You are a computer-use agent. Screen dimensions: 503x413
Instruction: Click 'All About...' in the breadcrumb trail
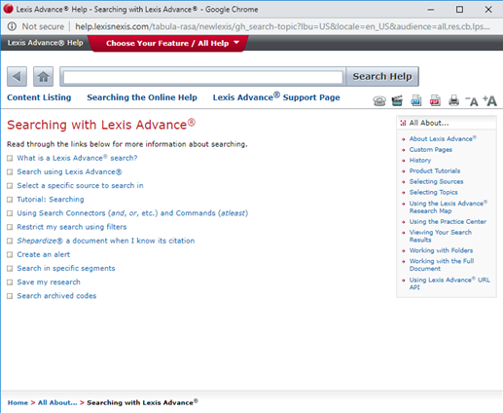coord(57,403)
